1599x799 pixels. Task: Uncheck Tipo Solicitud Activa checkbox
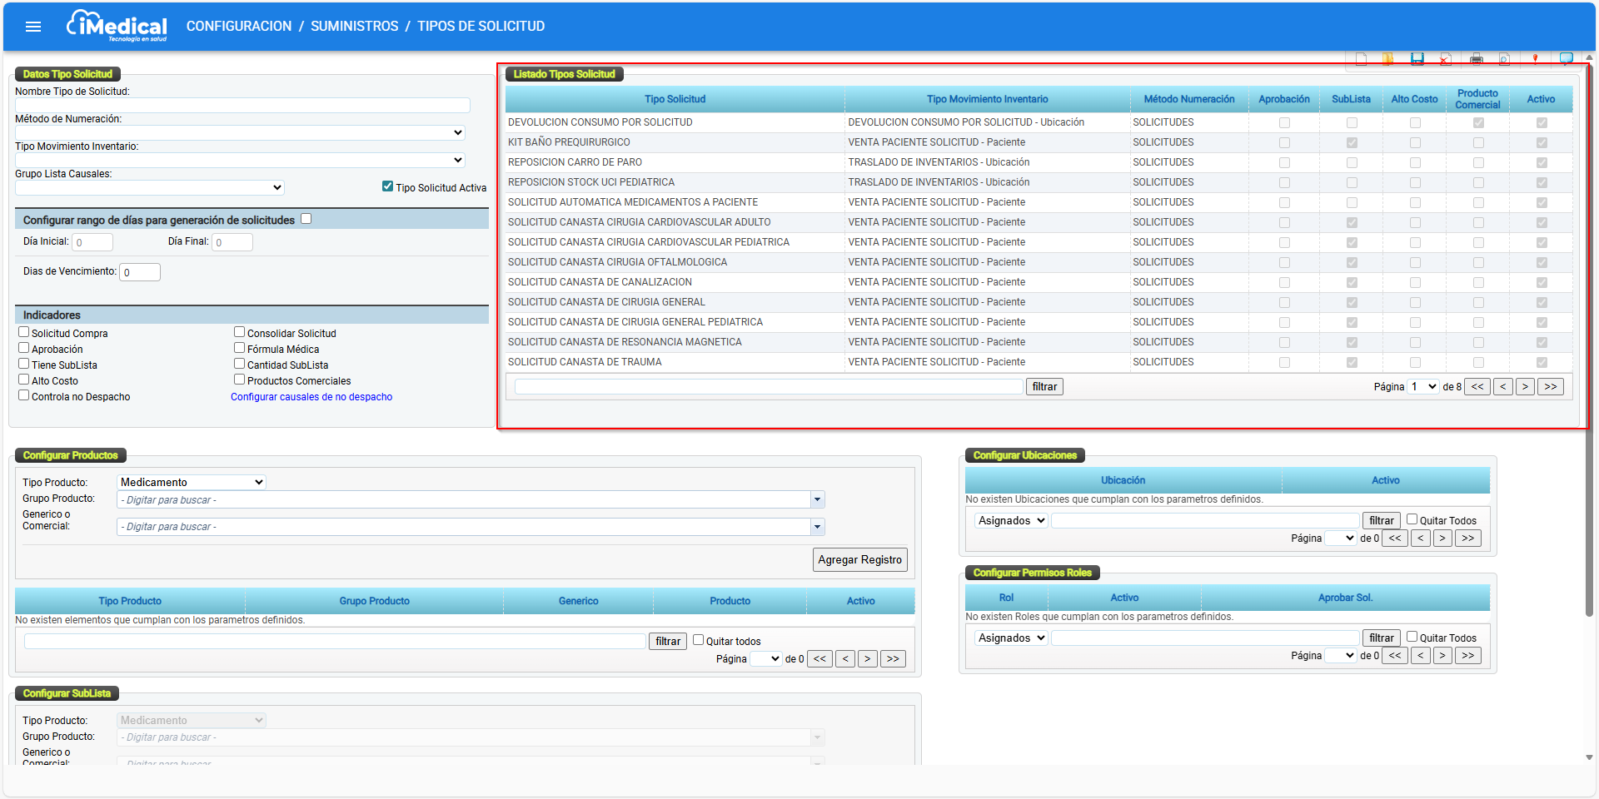[387, 186]
